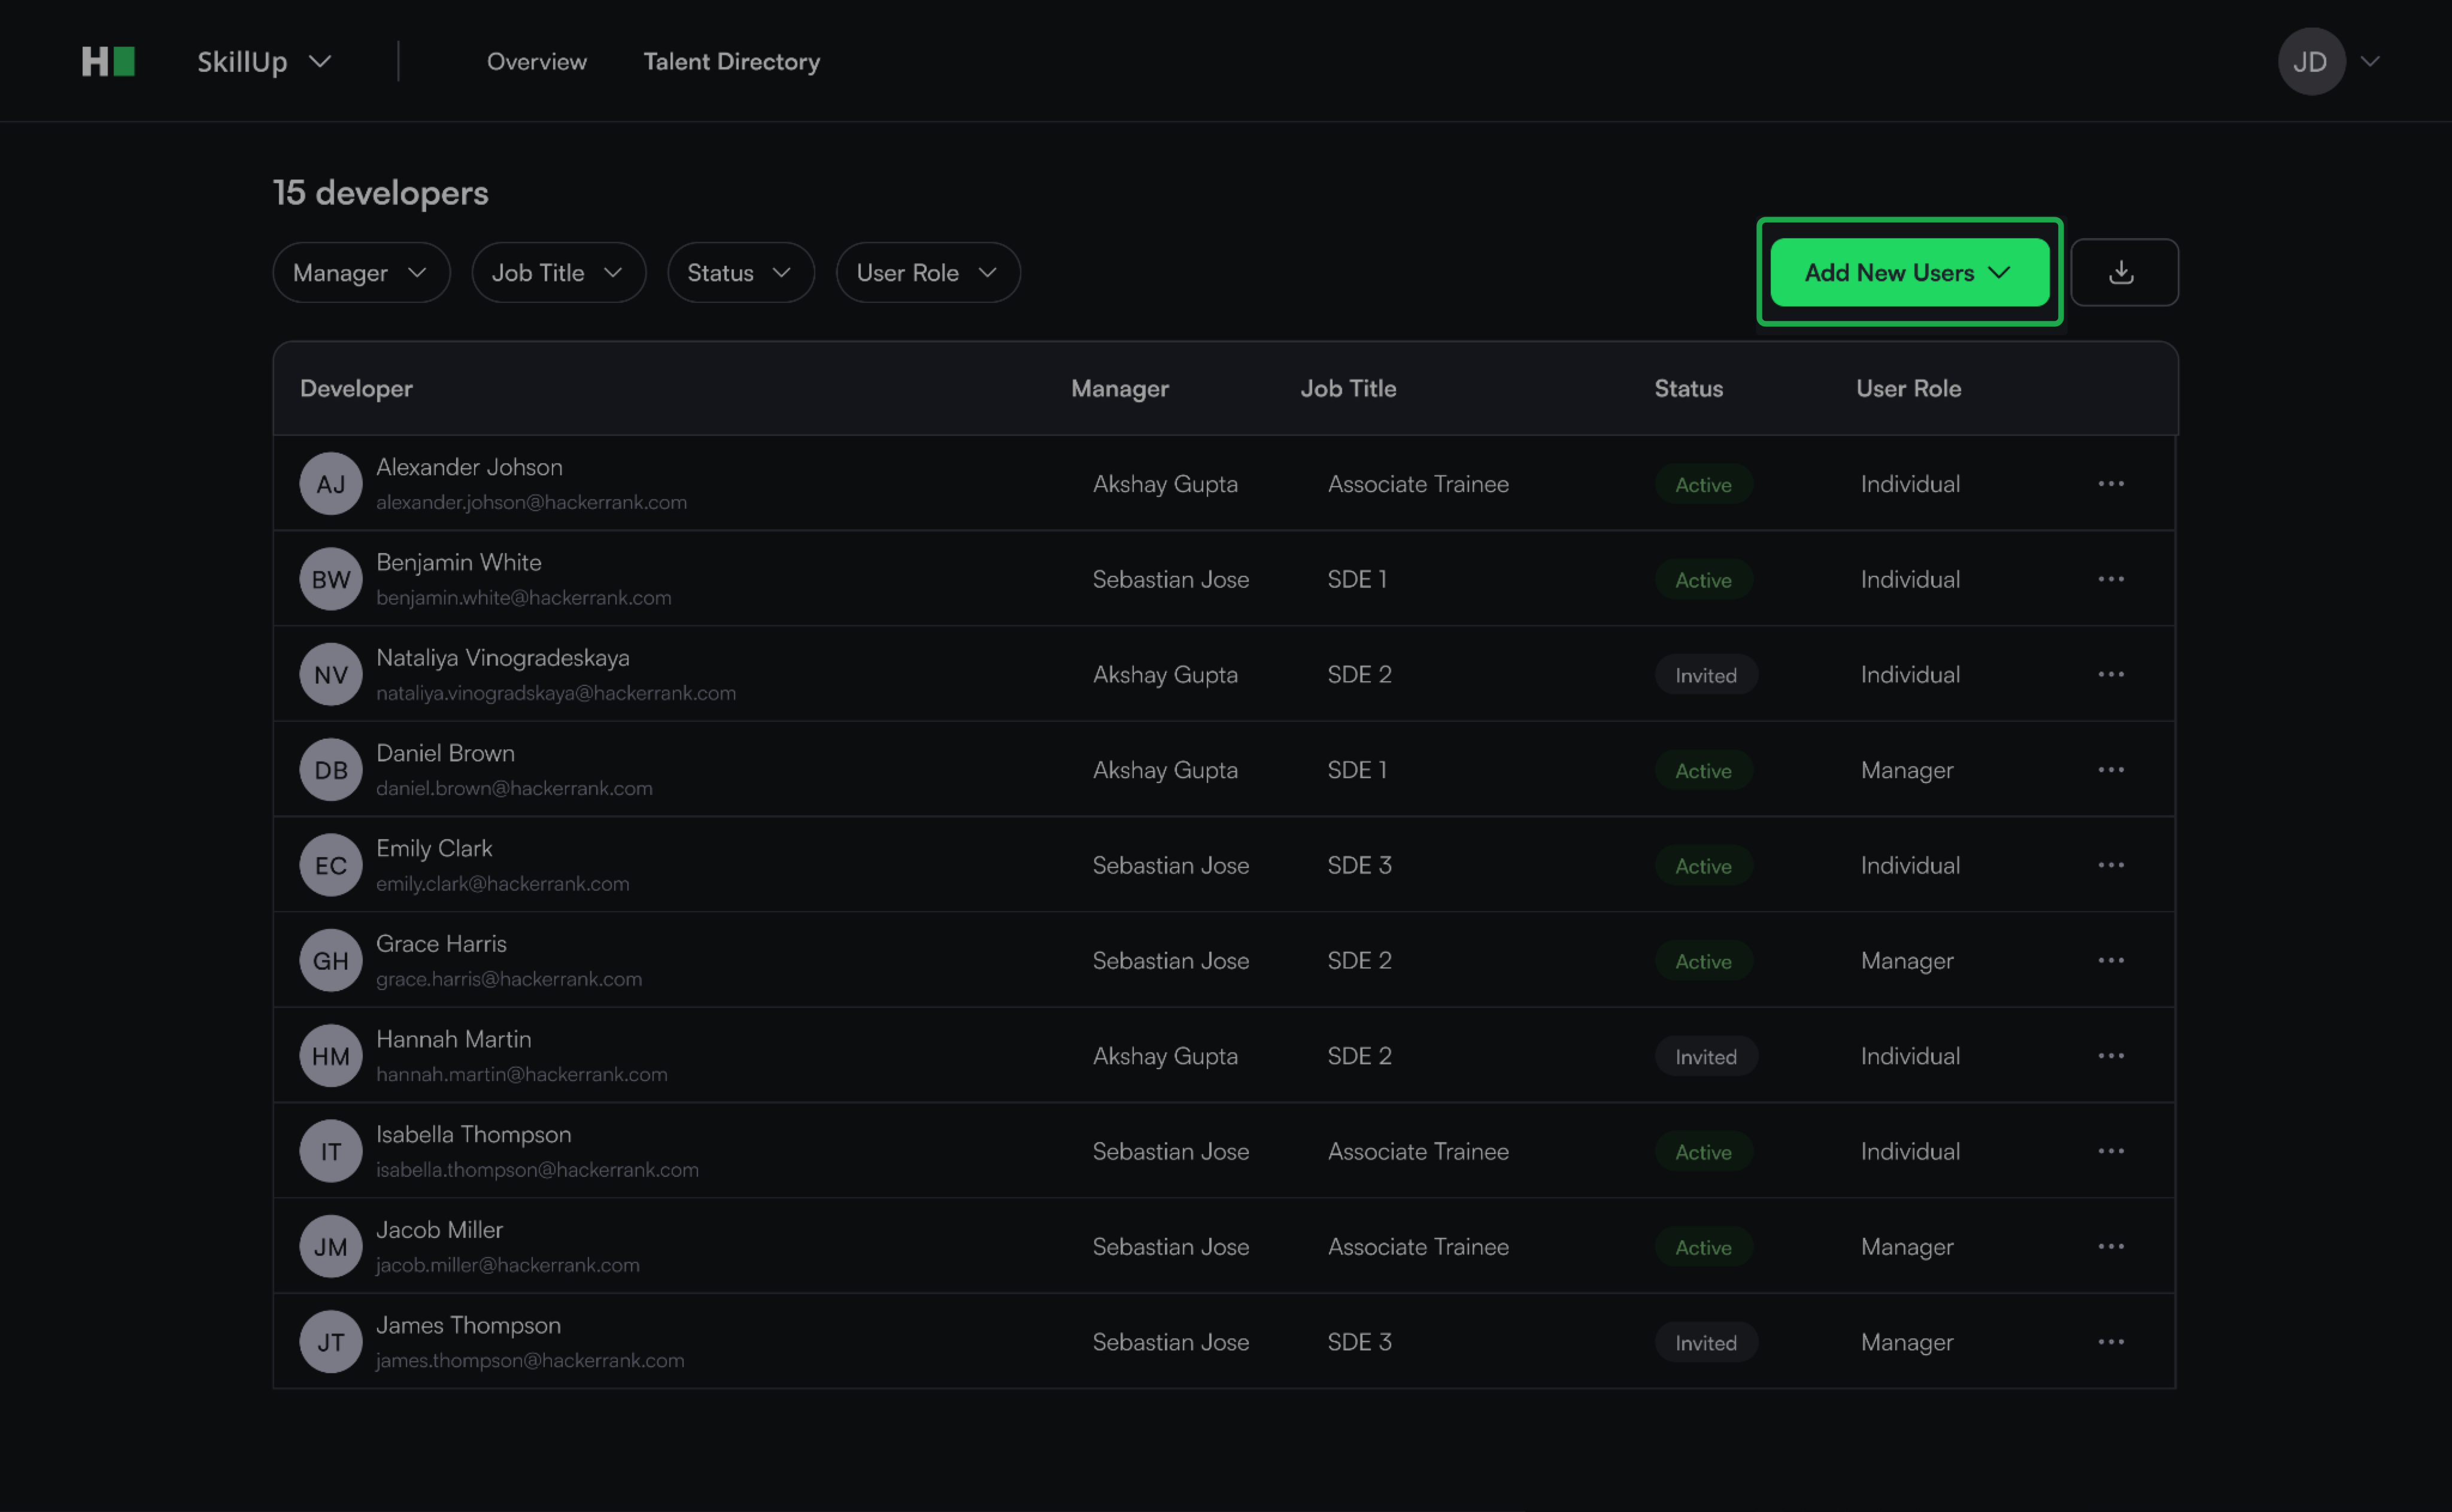2452x1512 pixels.
Task: Open three-dot menu for Benjamin White
Action: pyautogui.click(x=2110, y=579)
